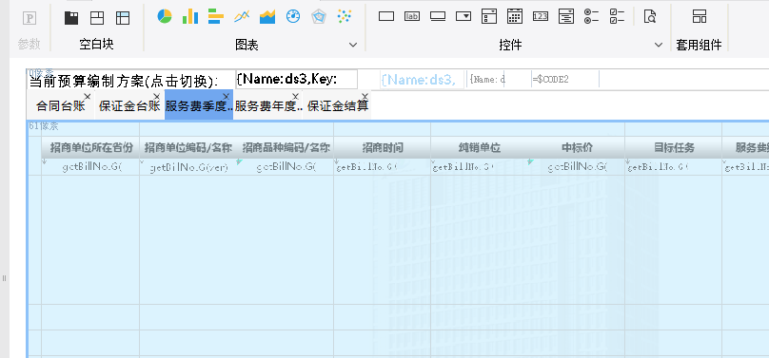The width and height of the screenshot is (769, 358).
Task: Insert a dropdown combo box widget
Action: pos(463,16)
